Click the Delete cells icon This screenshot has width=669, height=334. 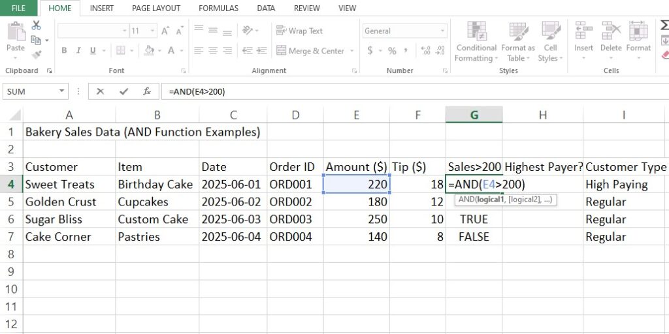611,31
